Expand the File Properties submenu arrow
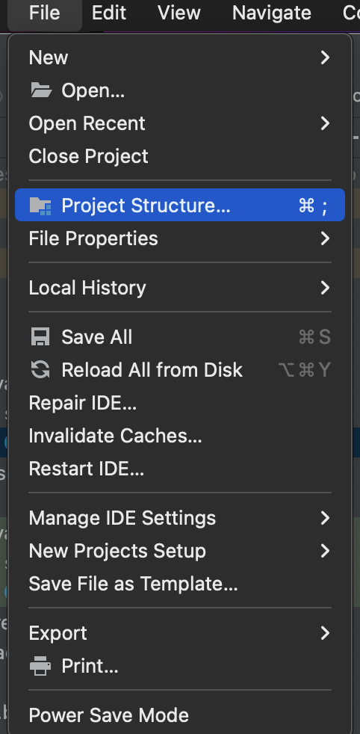Screen dimensions: 360x734 (x=325, y=238)
